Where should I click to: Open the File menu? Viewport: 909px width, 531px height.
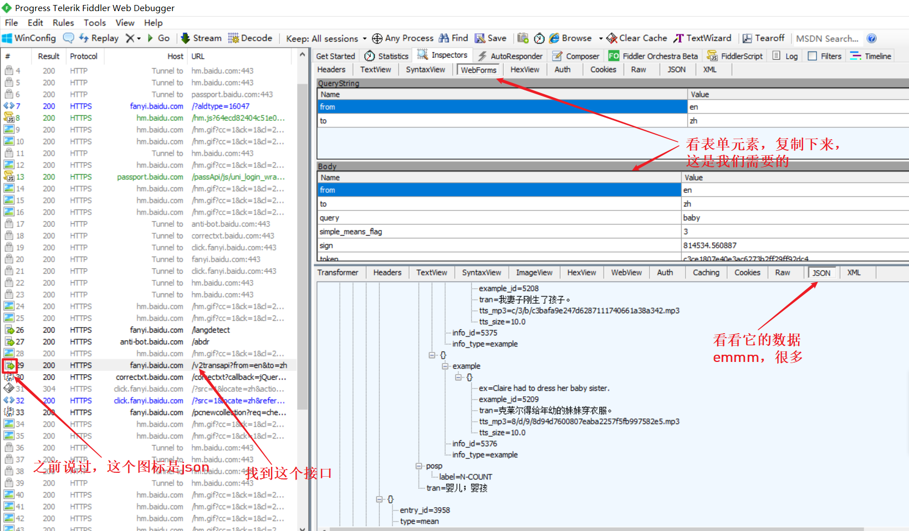click(11, 23)
